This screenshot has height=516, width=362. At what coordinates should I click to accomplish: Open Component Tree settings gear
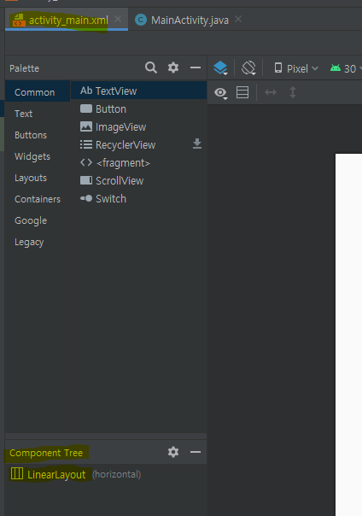coord(173,452)
